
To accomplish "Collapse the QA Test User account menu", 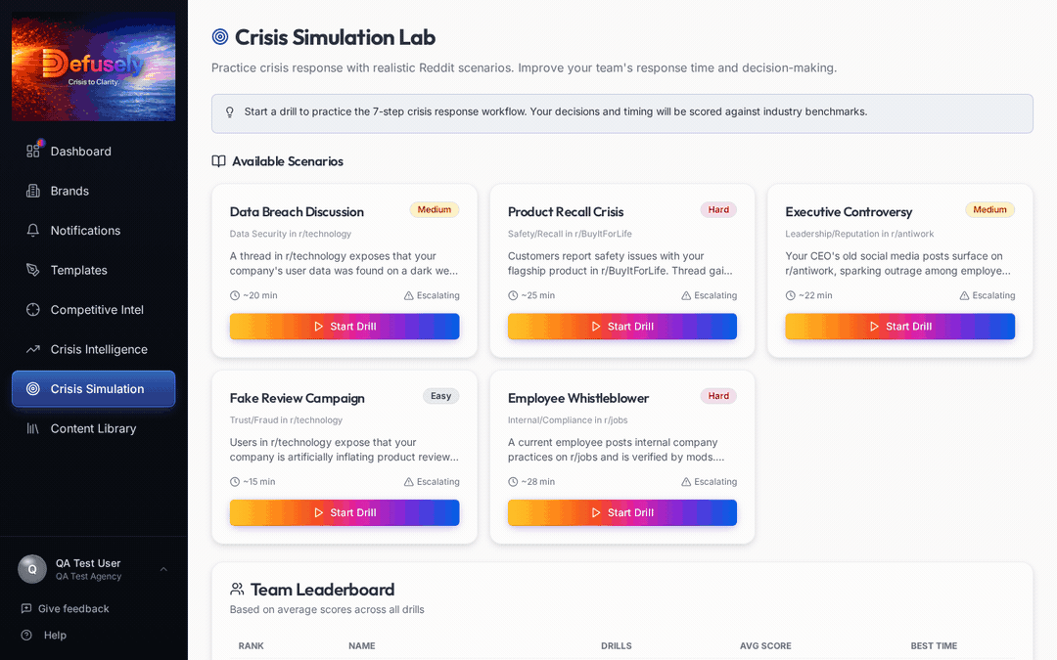I will 162,568.
